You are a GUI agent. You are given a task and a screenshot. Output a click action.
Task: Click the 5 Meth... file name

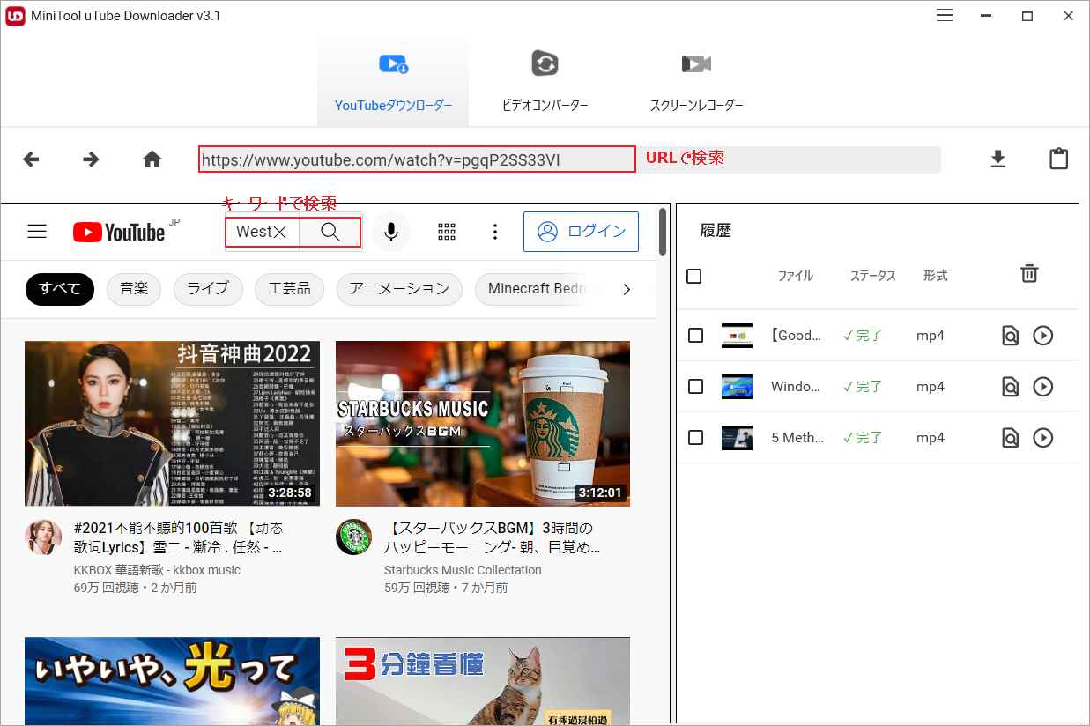click(797, 438)
